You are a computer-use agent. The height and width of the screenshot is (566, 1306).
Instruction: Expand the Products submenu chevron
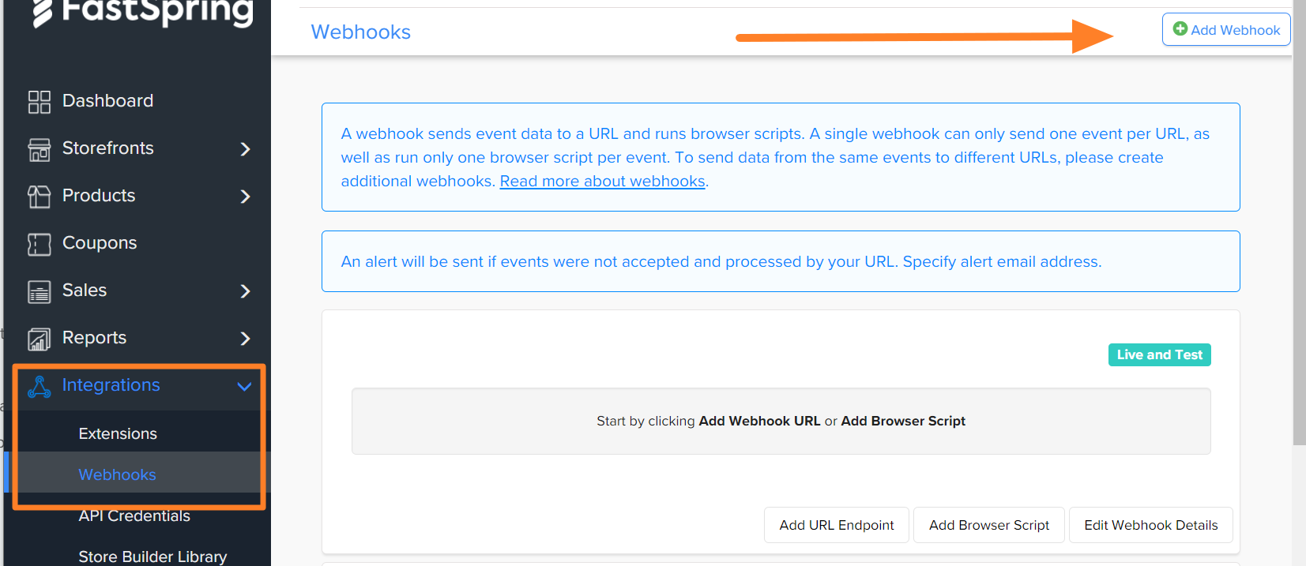[x=245, y=197]
